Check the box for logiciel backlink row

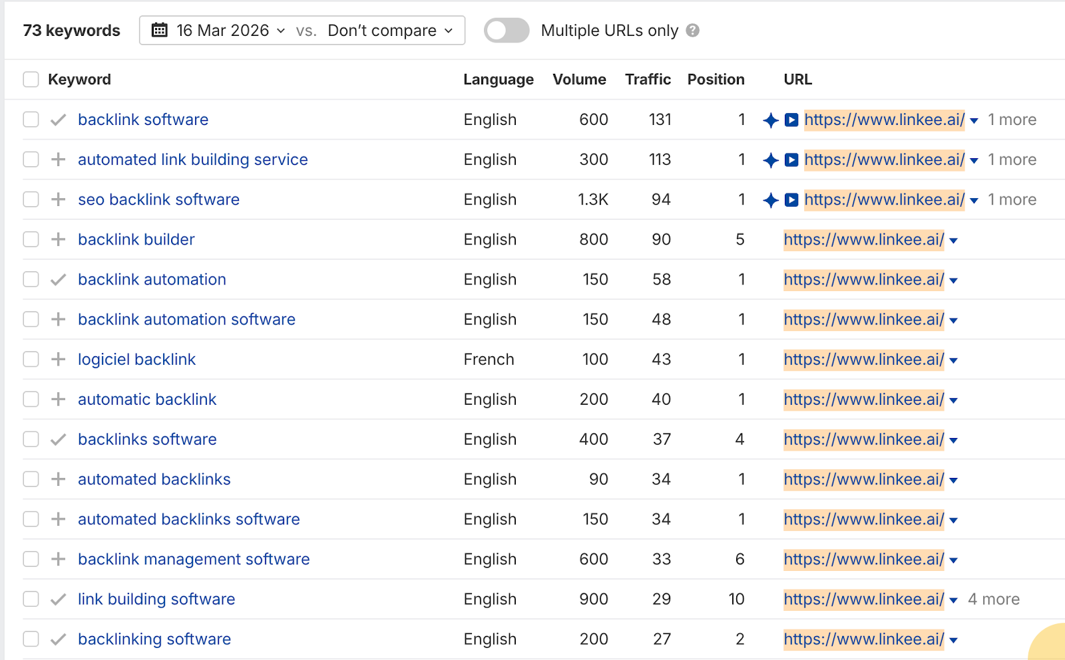(31, 359)
